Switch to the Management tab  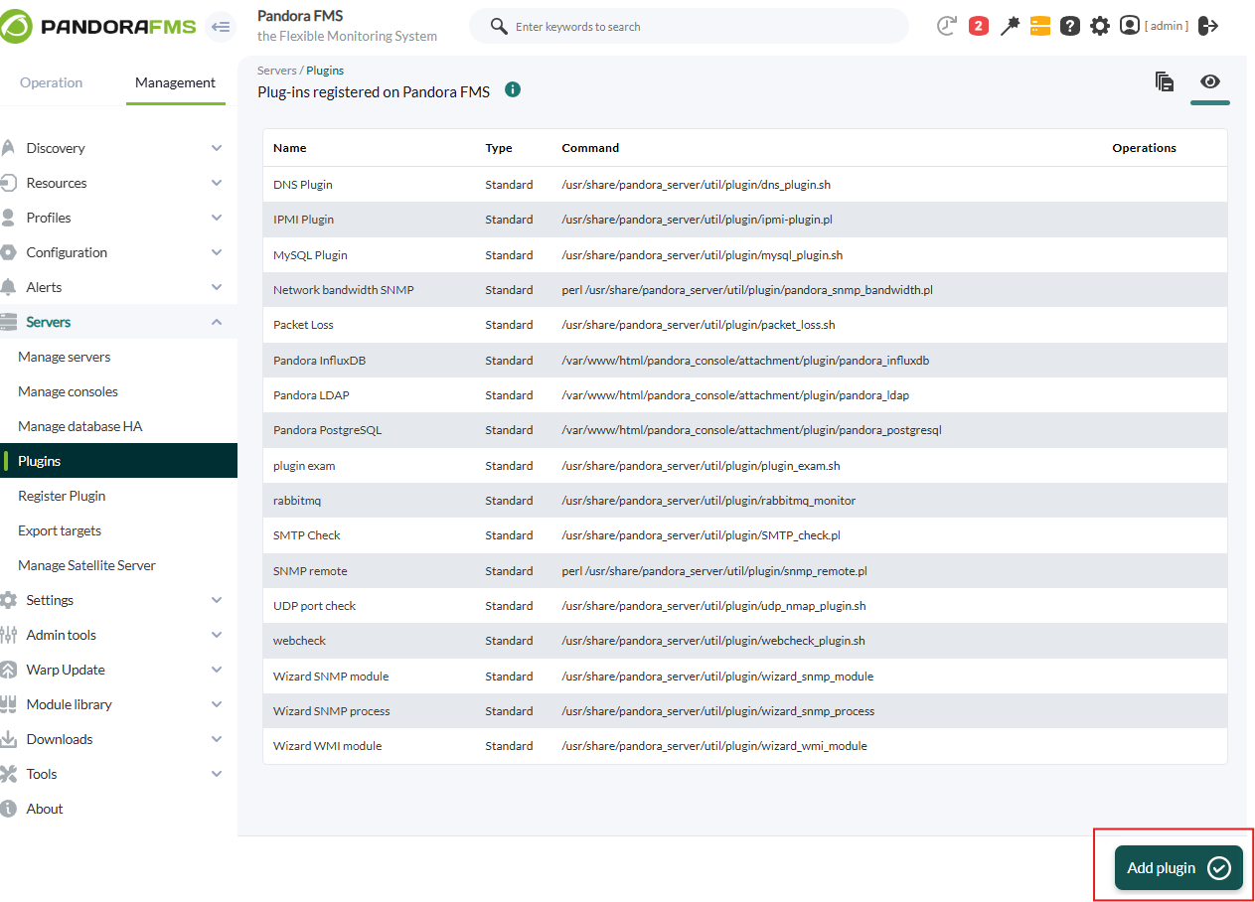coord(175,82)
